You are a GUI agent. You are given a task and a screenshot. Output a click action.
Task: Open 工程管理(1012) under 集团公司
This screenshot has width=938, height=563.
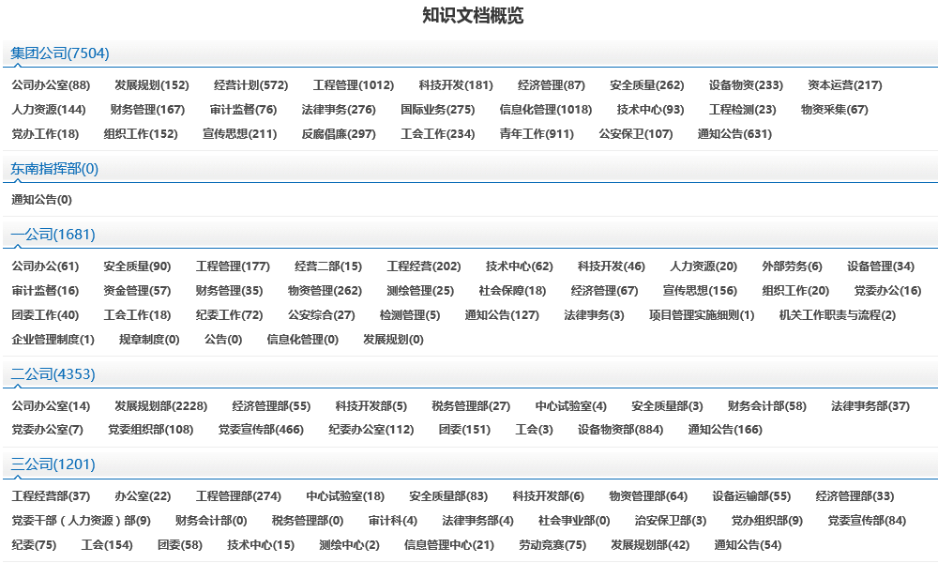354,85
